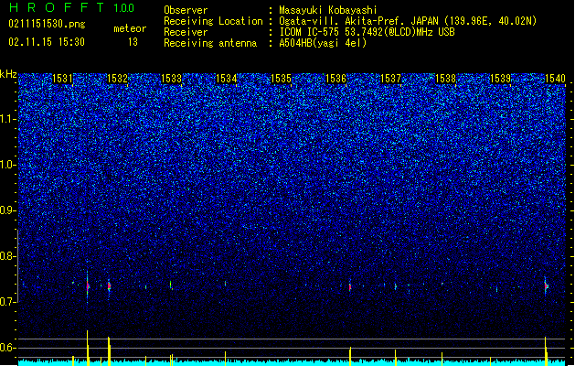Click the tallest yellow signal spike after 1531
The height and width of the screenshot is (366, 575).
[x=87, y=348]
